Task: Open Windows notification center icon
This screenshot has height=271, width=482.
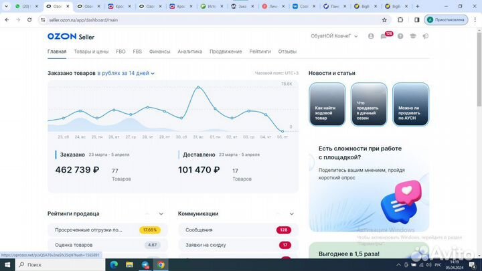Action: coord(472,265)
